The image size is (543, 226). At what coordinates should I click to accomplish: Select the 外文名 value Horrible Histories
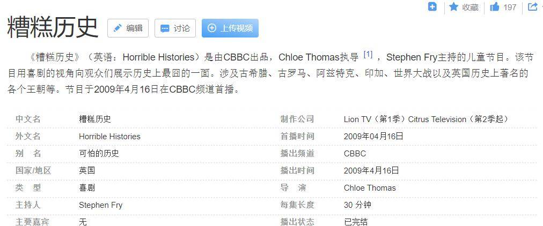click(x=110, y=137)
